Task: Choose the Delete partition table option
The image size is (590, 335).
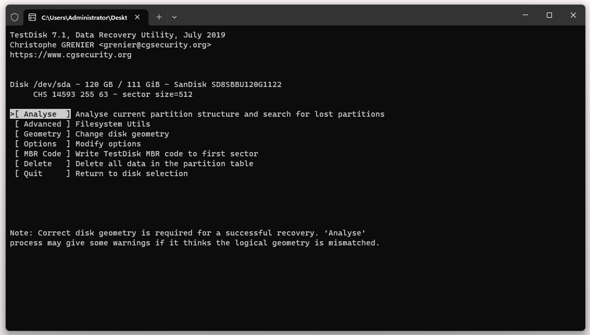Action: point(37,163)
